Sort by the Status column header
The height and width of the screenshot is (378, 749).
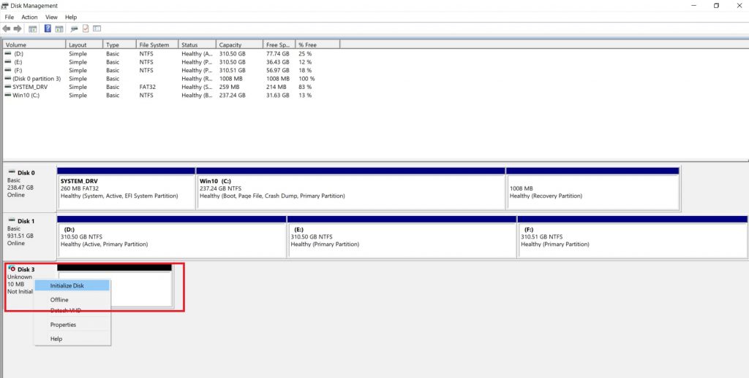[x=197, y=45]
